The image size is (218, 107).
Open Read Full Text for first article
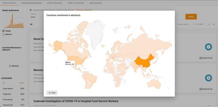click(x=206, y=58)
